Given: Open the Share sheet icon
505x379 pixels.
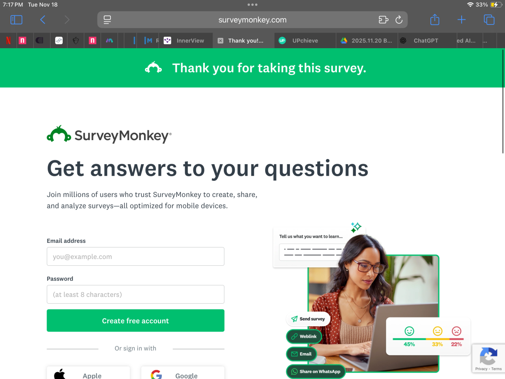Looking at the screenshot, I should pos(435,19).
